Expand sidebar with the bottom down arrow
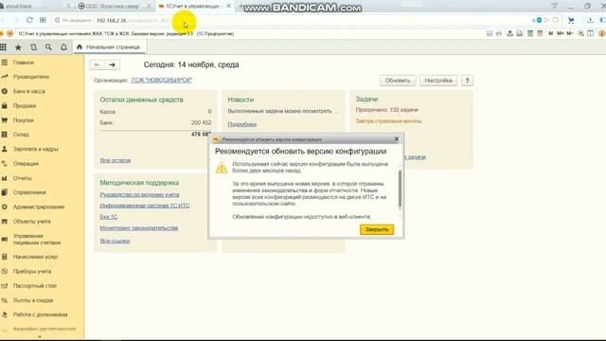The width and height of the screenshot is (606, 341). coord(39,337)
